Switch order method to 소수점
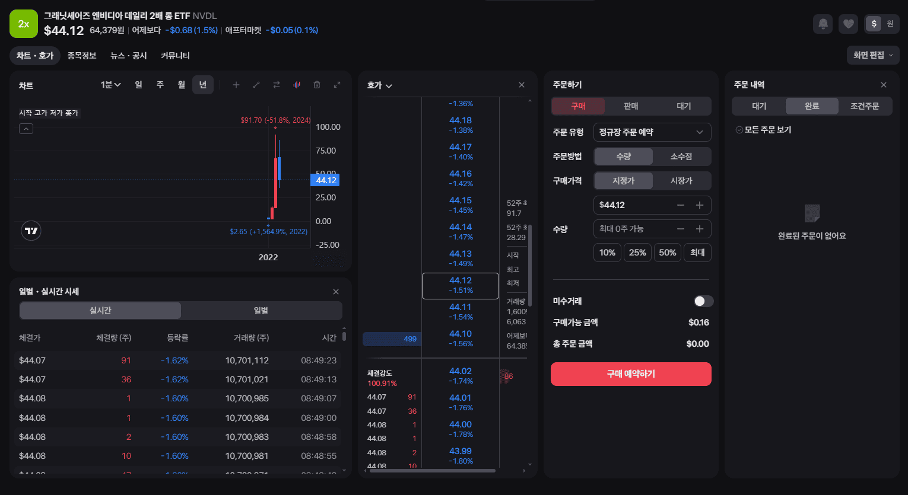This screenshot has width=908, height=495. [x=682, y=156]
